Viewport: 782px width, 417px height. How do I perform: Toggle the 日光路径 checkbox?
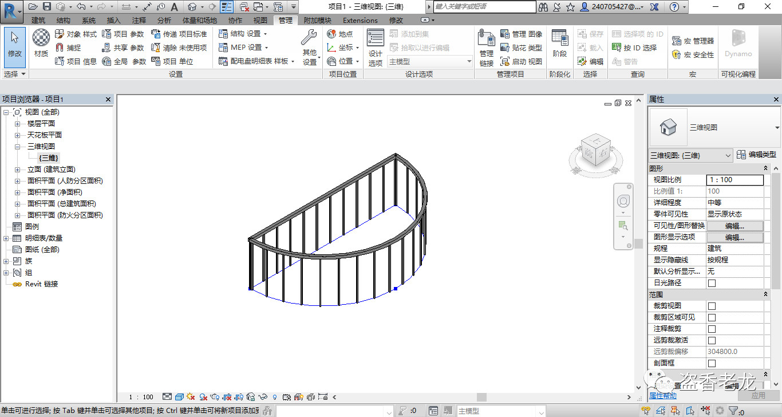[712, 283]
